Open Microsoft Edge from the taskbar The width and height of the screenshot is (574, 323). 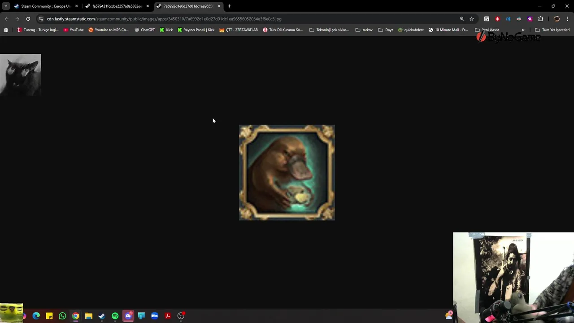(36, 316)
